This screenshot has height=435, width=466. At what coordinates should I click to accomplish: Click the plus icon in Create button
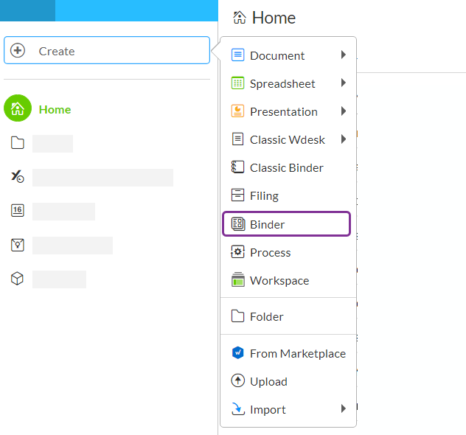[x=18, y=50]
